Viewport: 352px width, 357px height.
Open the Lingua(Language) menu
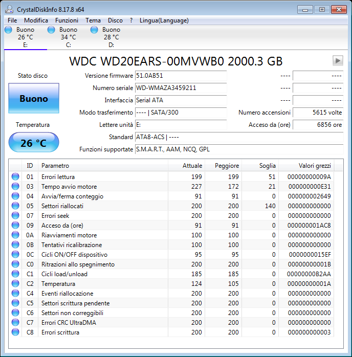point(164,20)
